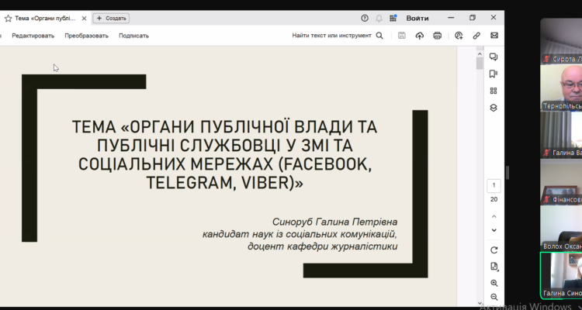Select the "Галина Ва" participant video tile

click(561, 135)
